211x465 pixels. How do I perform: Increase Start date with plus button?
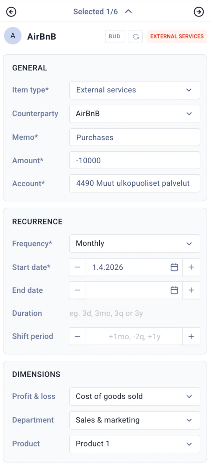pos(191,267)
